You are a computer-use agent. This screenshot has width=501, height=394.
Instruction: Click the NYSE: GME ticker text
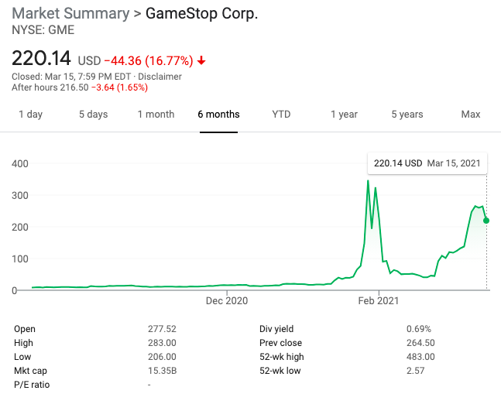click(43, 30)
